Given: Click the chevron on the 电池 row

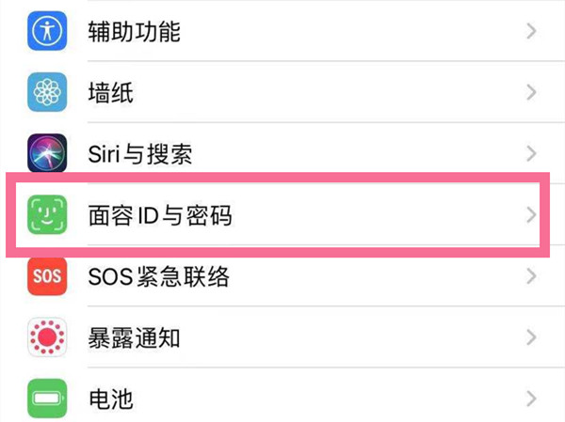Looking at the screenshot, I should (532, 399).
